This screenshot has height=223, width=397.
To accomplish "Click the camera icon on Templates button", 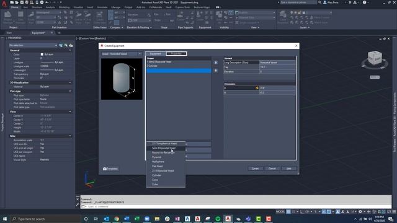I will (105, 168).
